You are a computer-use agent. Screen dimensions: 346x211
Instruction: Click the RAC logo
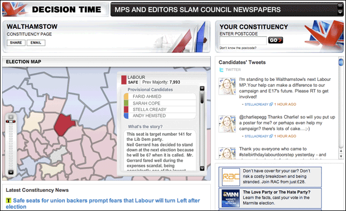[x=231, y=177]
